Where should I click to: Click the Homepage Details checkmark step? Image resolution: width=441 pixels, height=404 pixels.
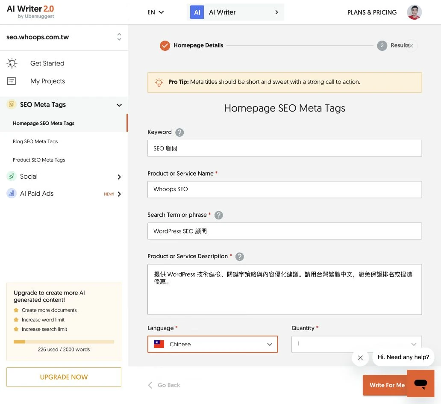(x=165, y=46)
